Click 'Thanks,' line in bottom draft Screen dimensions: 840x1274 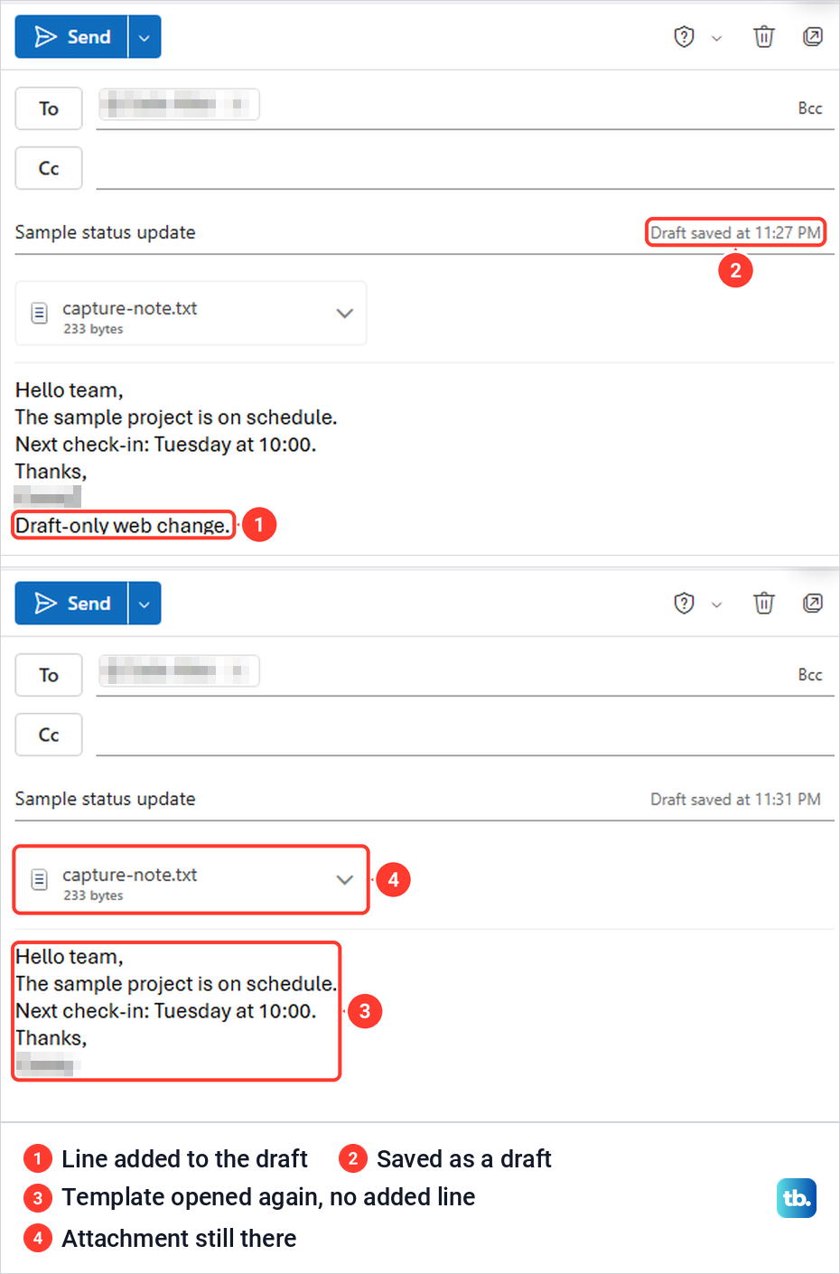pyautogui.click(x=51, y=1038)
